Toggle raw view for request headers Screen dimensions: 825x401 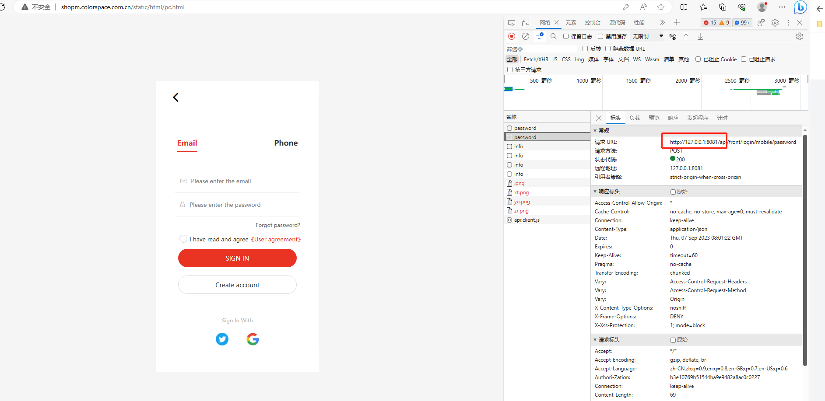click(673, 340)
